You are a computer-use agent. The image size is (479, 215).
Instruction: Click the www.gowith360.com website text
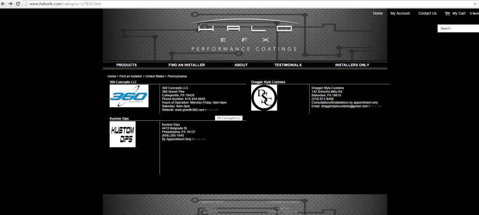189,110
